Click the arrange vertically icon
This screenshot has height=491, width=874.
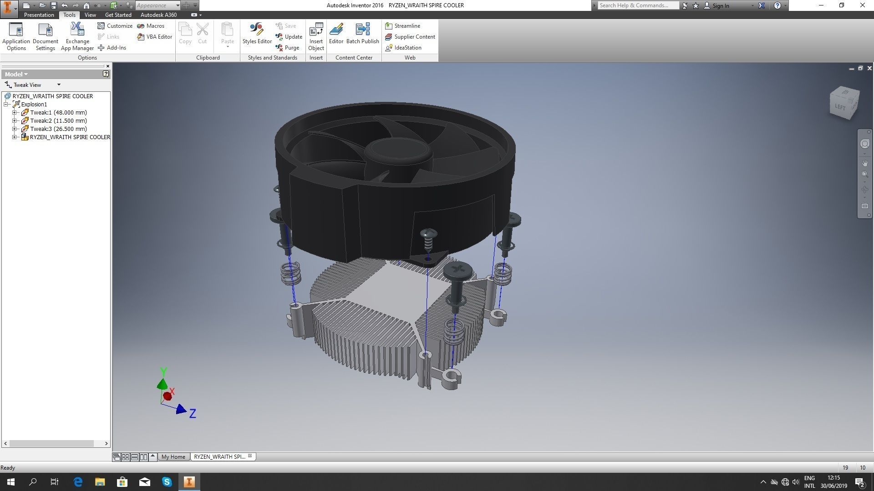tap(144, 457)
